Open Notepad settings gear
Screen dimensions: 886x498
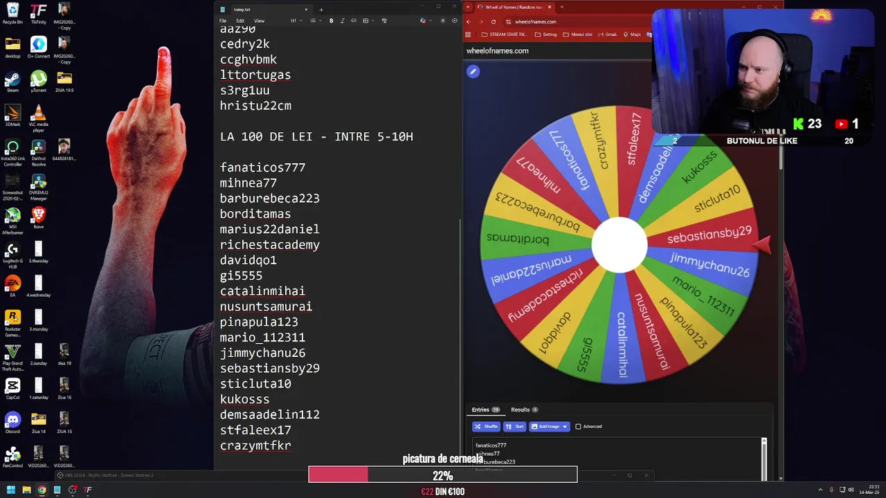coord(455,21)
